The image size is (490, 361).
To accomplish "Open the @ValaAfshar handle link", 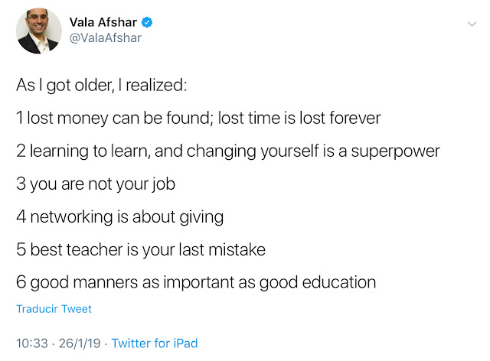I will 106,38.
